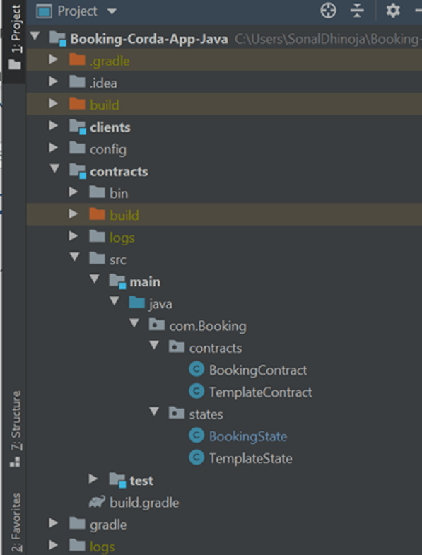The width and height of the screenshot is (422, 555).
Task: Switch to the Structure side tab
Action: (x=16, y=428)
